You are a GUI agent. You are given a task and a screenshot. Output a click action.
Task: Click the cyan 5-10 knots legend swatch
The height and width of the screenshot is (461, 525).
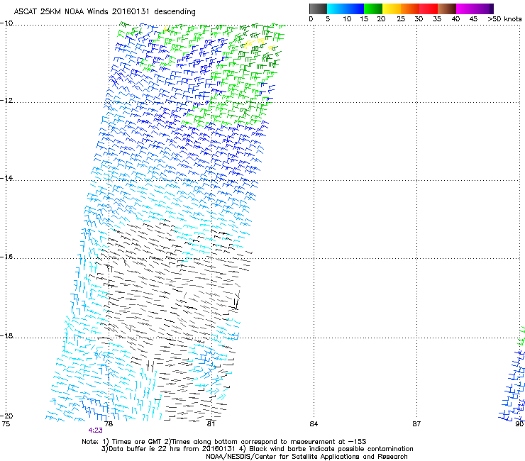tap(336, 9)
